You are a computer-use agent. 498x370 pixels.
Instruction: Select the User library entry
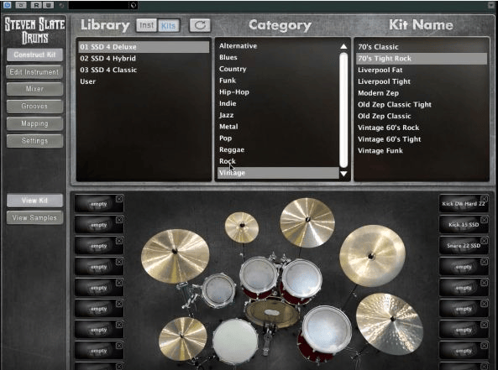144,81
